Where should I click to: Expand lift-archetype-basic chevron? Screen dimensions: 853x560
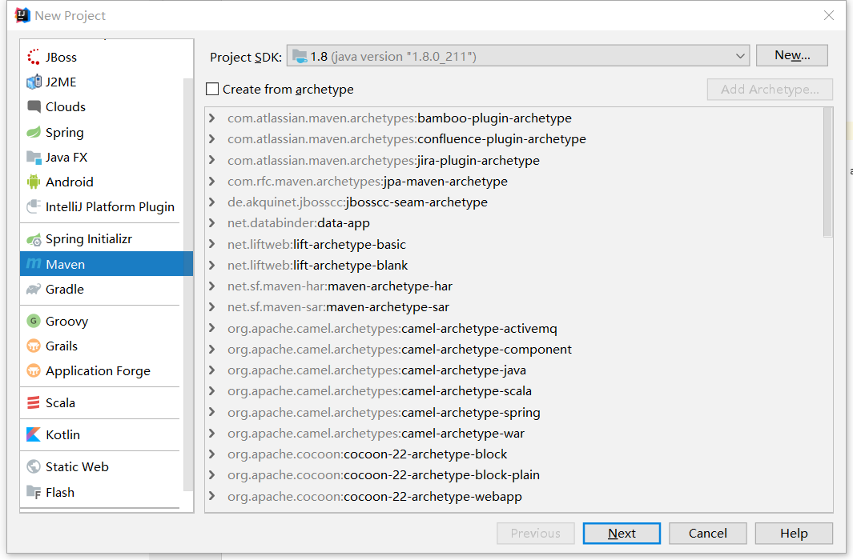212,244
